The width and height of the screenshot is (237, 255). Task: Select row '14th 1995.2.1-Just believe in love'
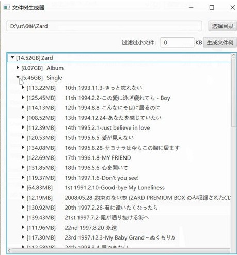[x=107, y=128]
